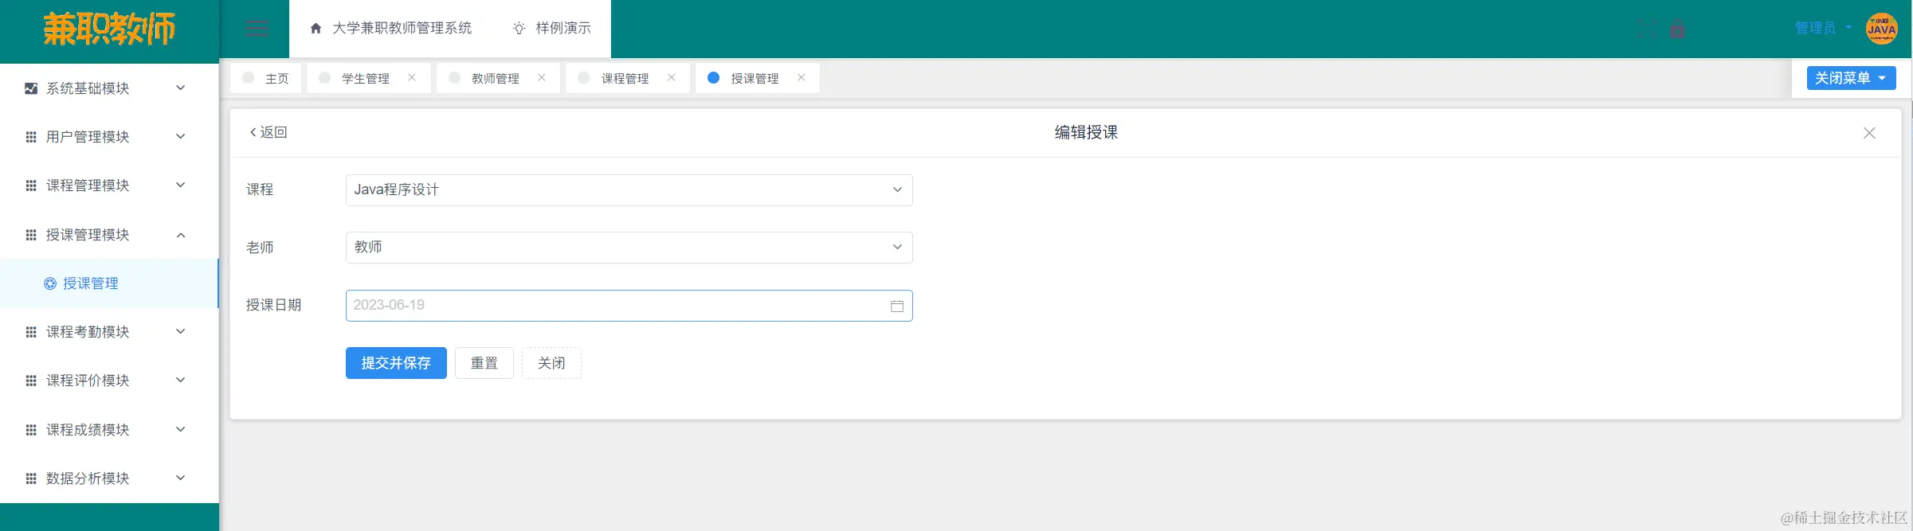Image resolution: width=1913 pixels, height=531 pixels.
Task: Close the 授课管理 tab
Action: (802, 77)
